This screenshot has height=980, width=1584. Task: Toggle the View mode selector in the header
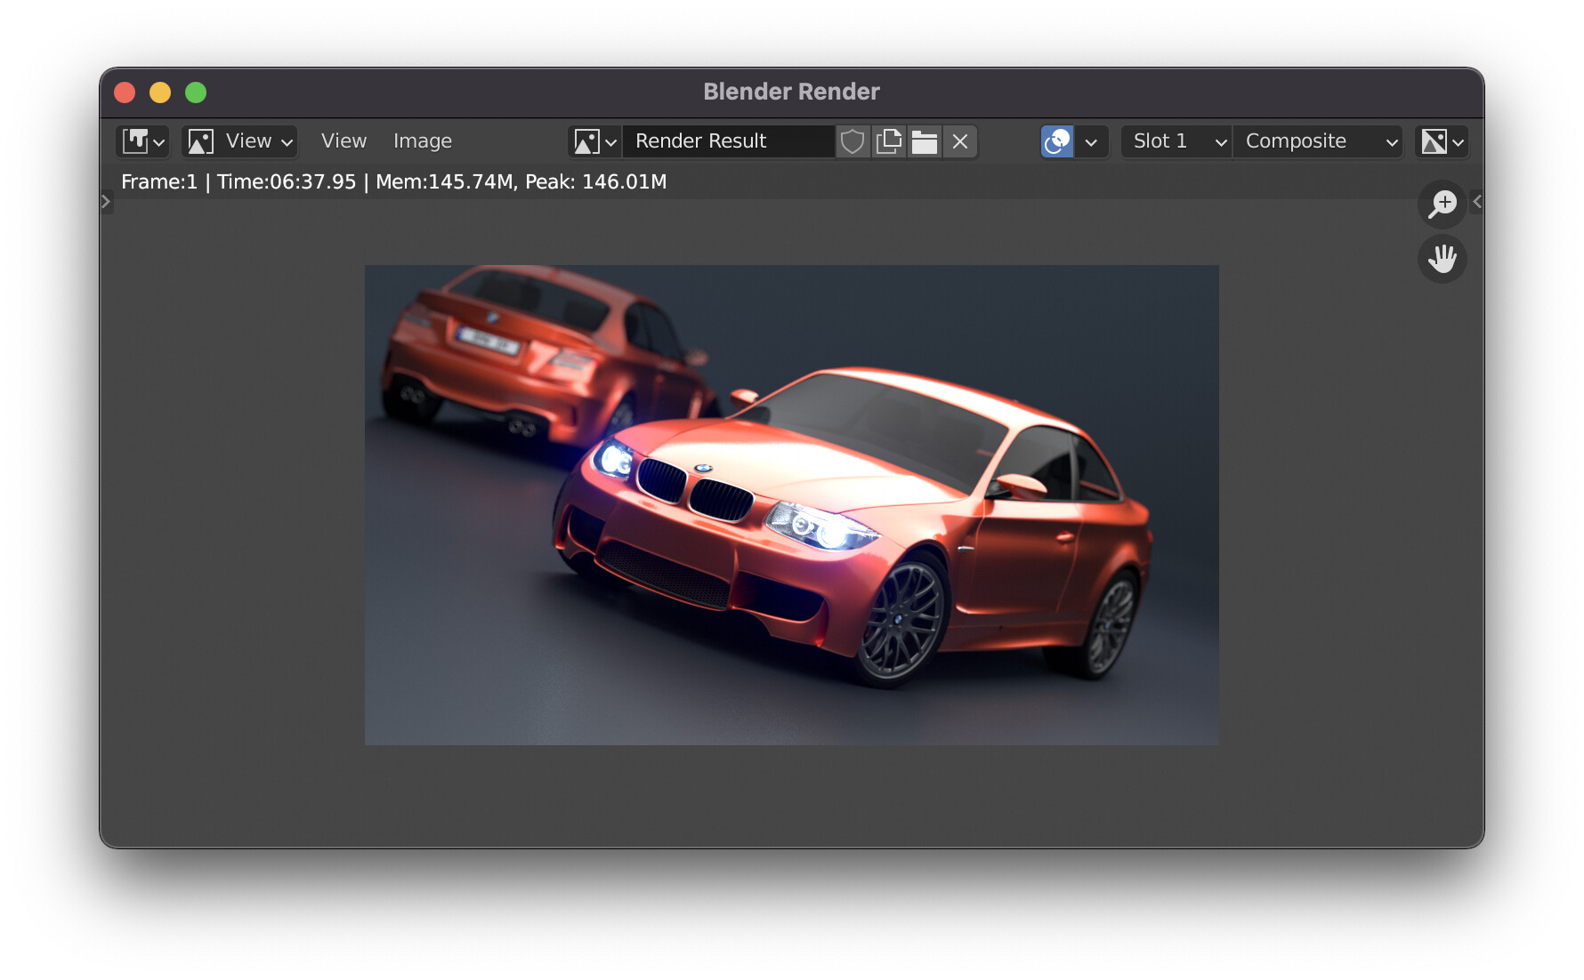point(238,141)
